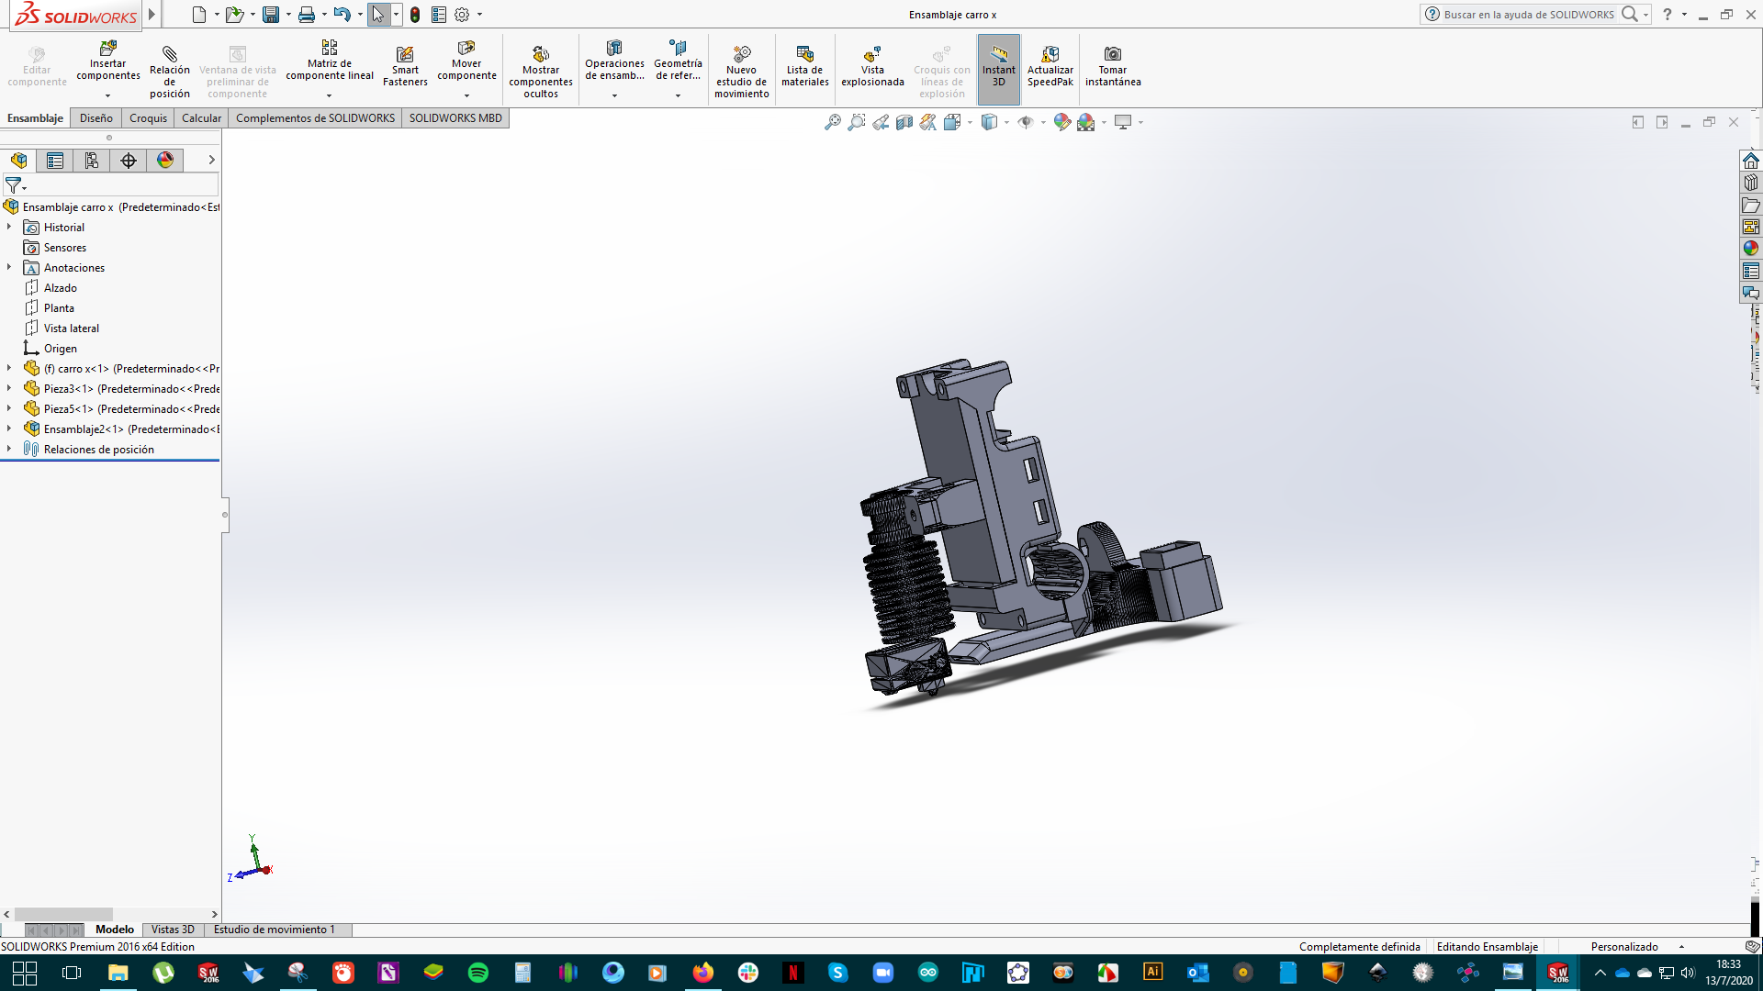The height and width of the screenshot is (991, 1763).
Task: Click Vista explosionada icon
Action: [872, 55]
